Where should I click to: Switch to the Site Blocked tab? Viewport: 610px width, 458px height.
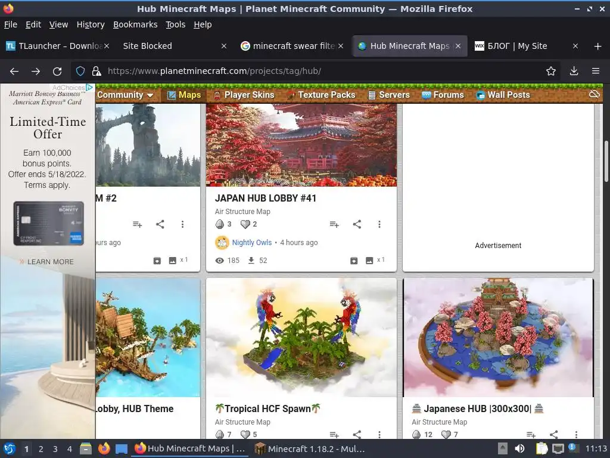pos(174,46)
